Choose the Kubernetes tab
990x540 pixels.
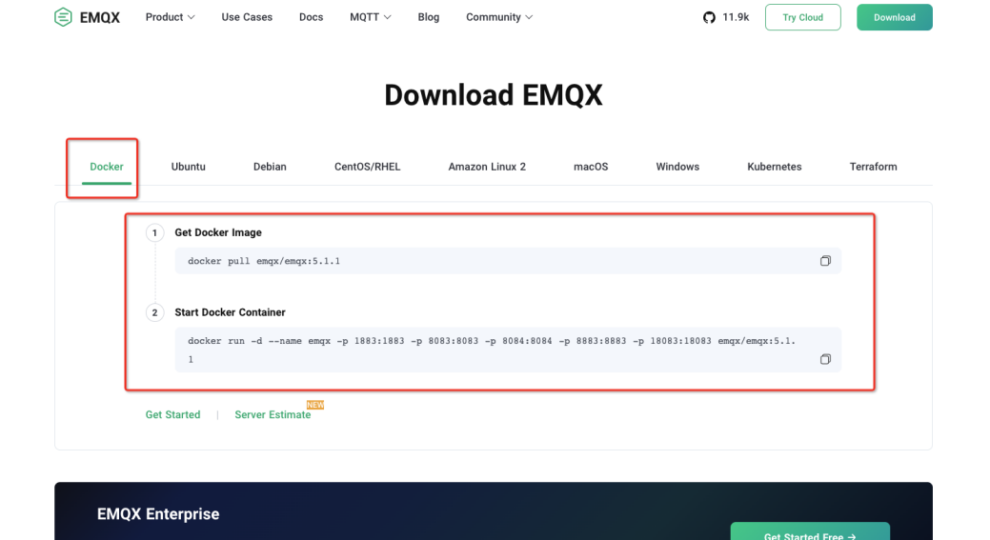click(774, 167)
